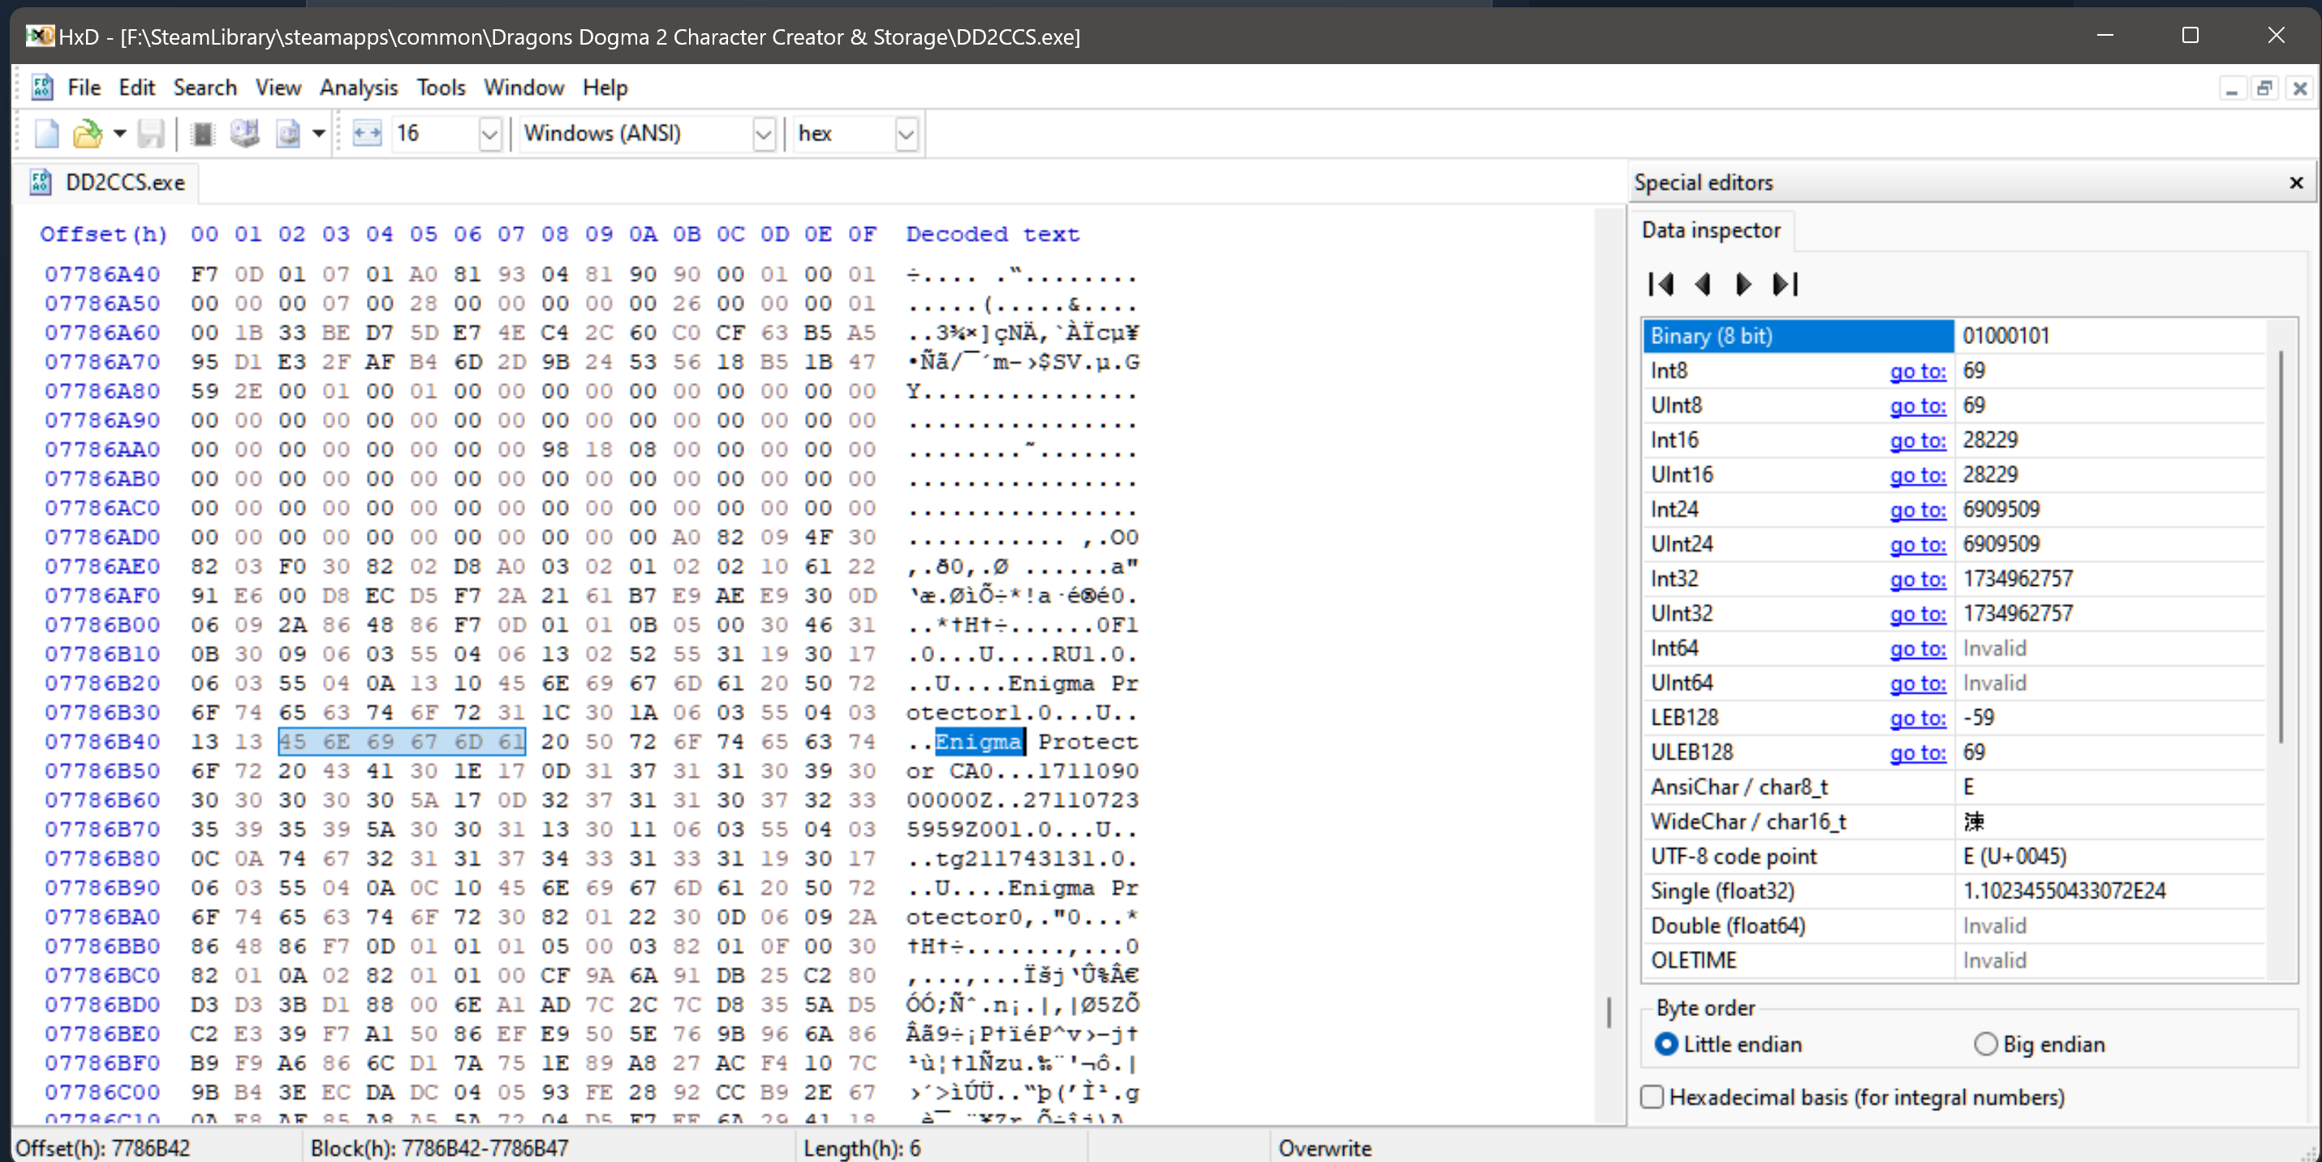Screen dimensions: 2322x1162
Task: Click the Open disk image toolbar icon
Action: pyautogui.click(x=287, y=135)
